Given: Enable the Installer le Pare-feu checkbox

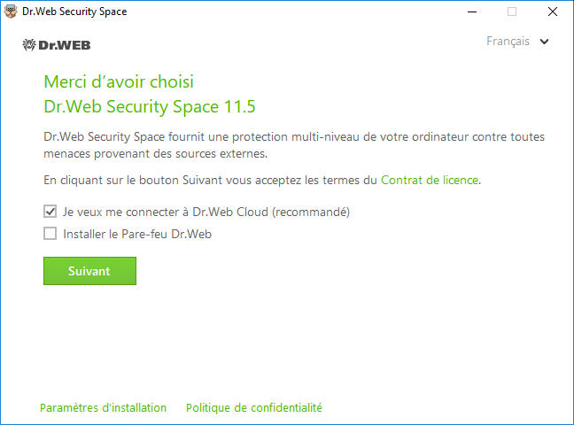Looking at the screenshot, I should (50, 234).
